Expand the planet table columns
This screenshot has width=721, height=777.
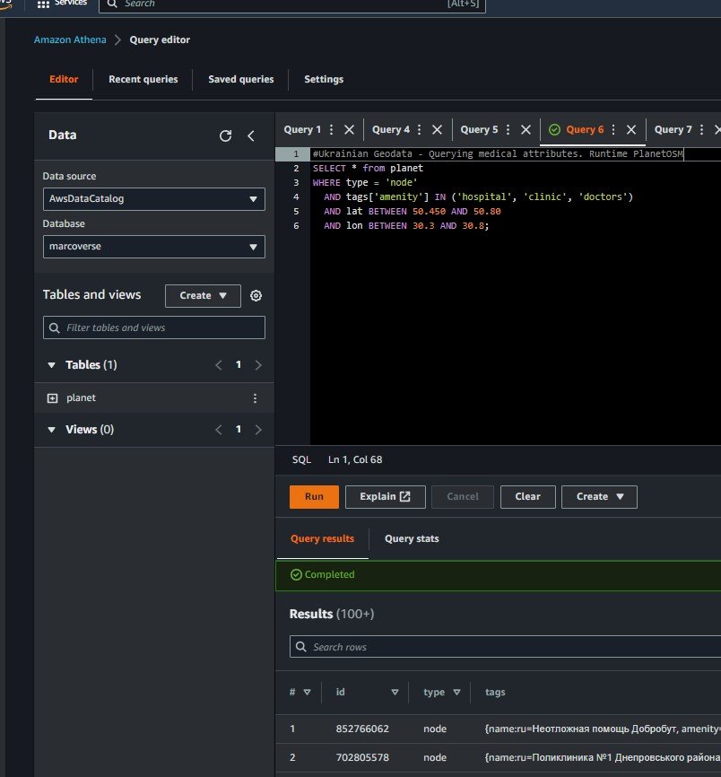[52, 398]
